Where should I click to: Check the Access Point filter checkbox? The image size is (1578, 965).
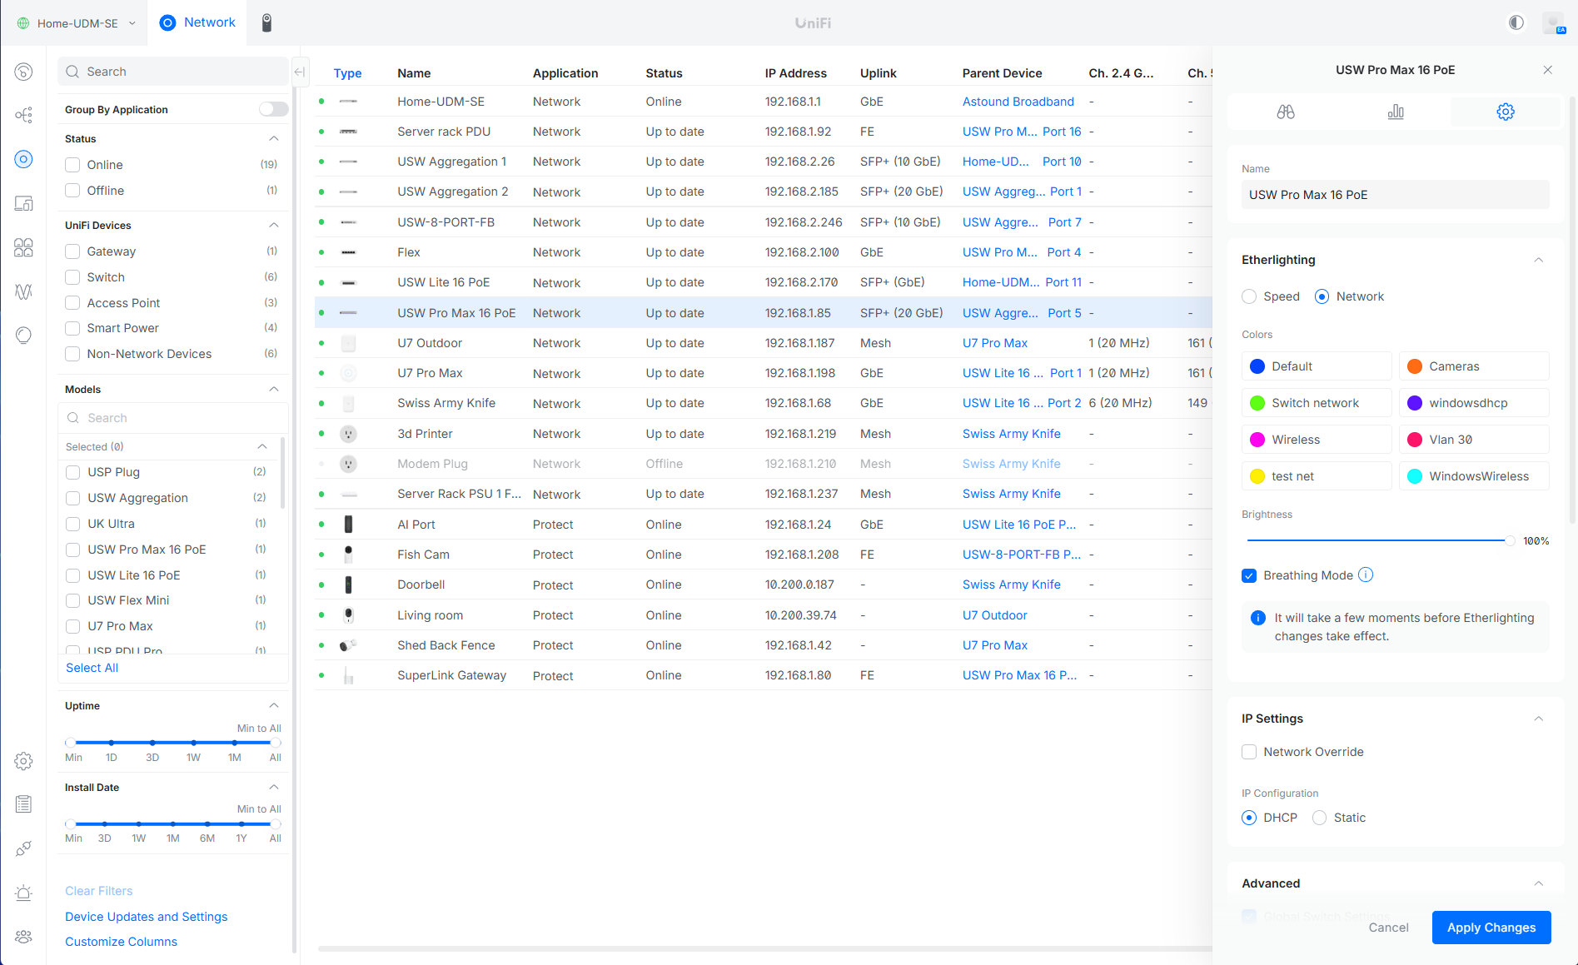(72, 303)
